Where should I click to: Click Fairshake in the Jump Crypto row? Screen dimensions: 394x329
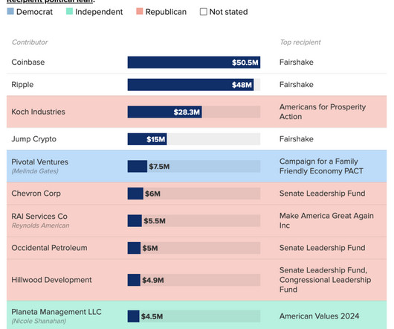(x=297, y=139)
